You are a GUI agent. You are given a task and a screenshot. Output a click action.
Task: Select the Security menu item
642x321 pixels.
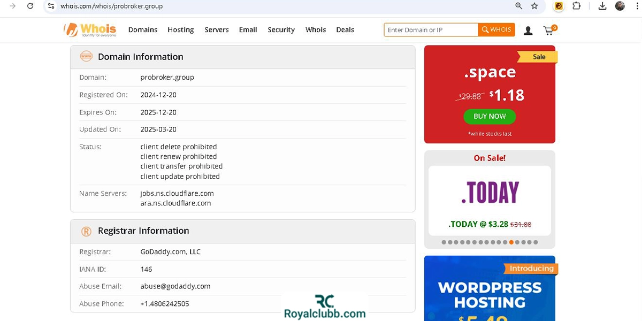(281, 30)
